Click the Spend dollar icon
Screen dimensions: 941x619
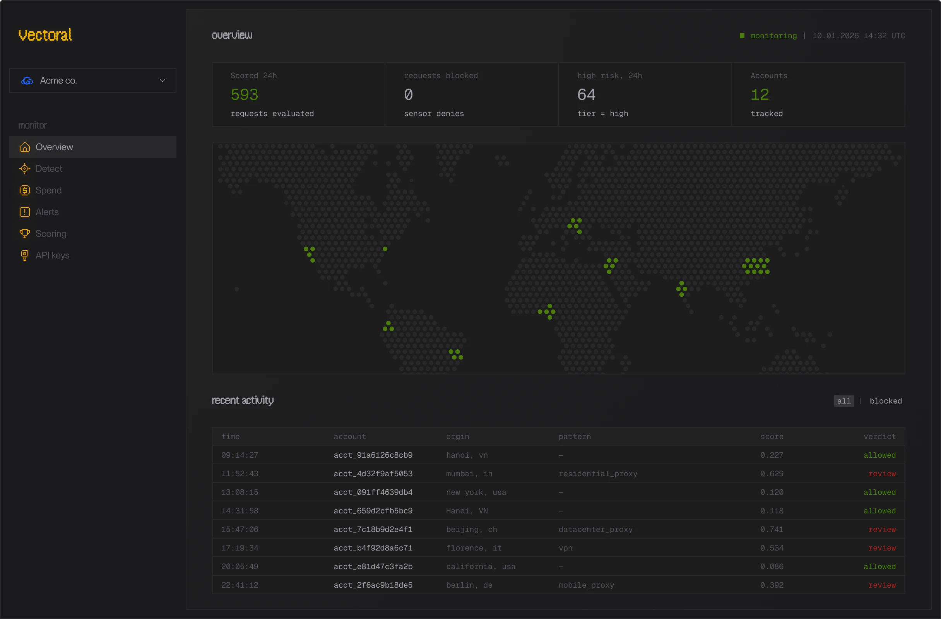click(x=24, y=190)
